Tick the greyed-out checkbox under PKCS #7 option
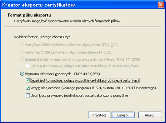The height and width of the screenshot is (123, 166). [x=28, y=66]
